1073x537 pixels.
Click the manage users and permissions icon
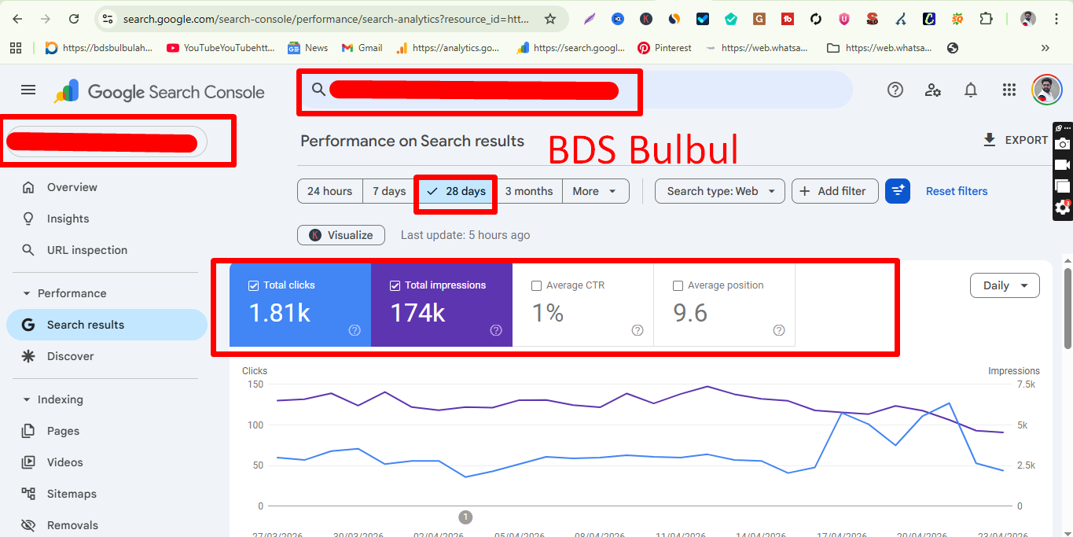932,90
